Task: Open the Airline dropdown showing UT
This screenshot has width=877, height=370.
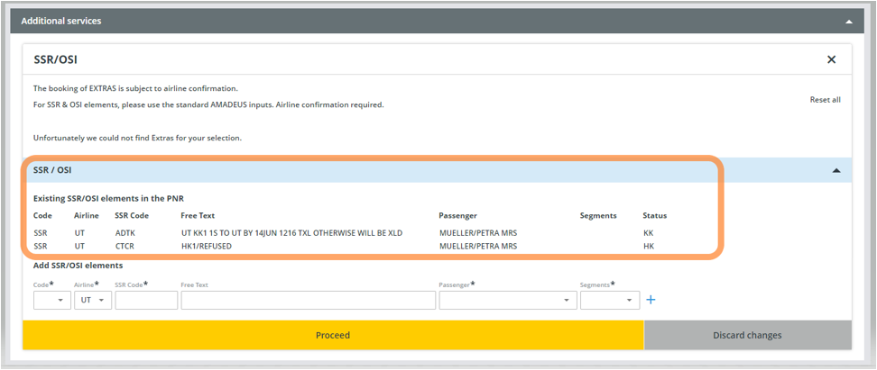Action: tap(92, 301)
